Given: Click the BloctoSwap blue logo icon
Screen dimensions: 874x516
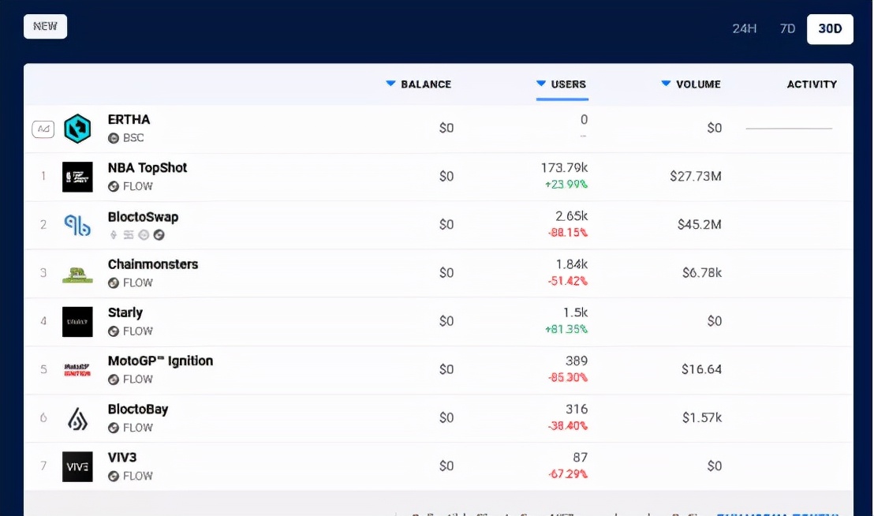Looking at the screenshot, I should click(77, 225).
